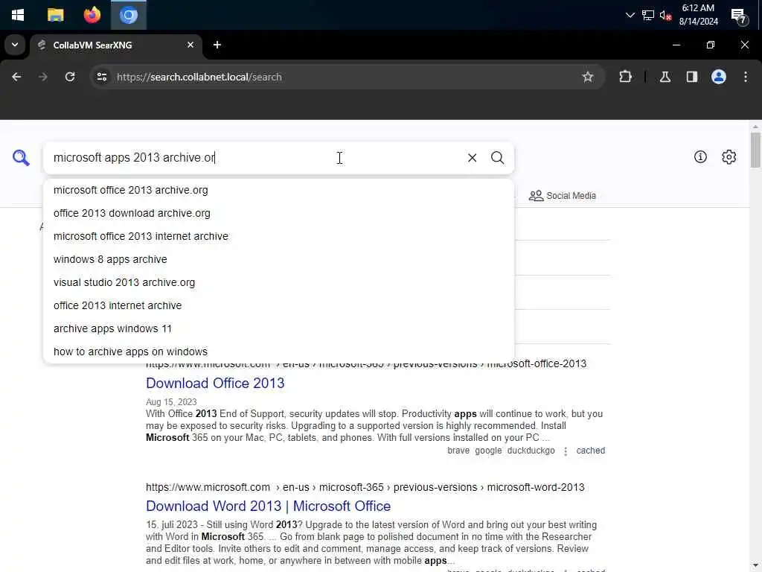
Task: Open the browser Extensions menu
Action: pyautogui.click(x=625, y=77)
